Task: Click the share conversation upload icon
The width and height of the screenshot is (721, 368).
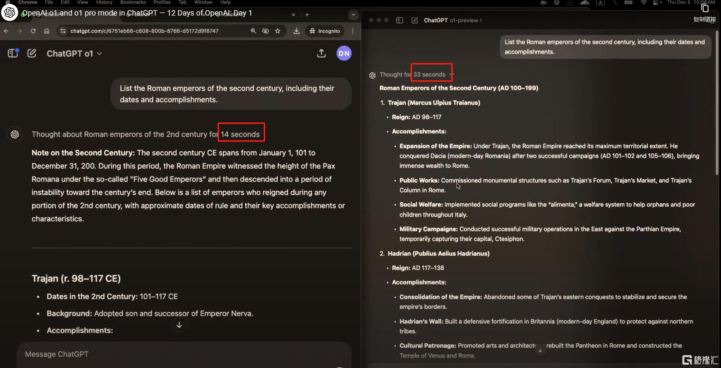Action: coord(321,53)
